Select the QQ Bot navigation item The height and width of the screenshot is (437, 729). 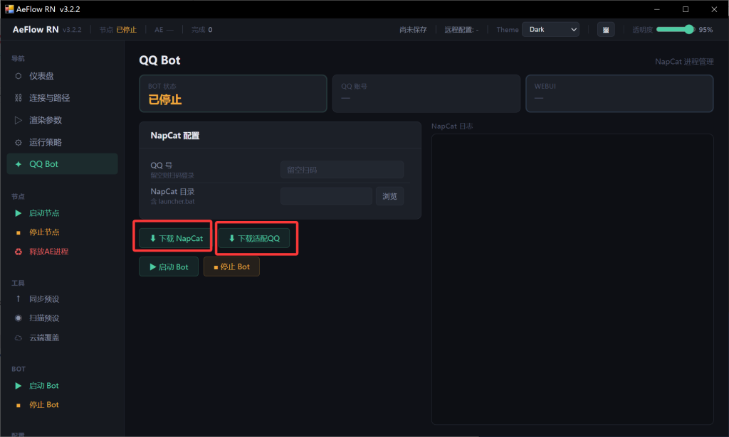(x=62, y=164)
